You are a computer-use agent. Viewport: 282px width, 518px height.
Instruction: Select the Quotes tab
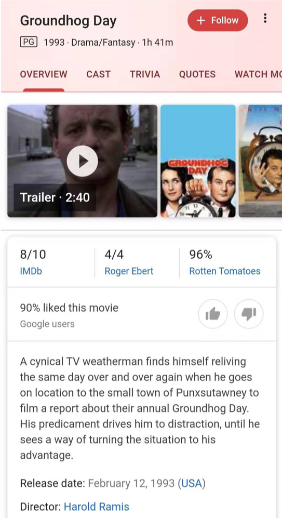tap(197, 74)
